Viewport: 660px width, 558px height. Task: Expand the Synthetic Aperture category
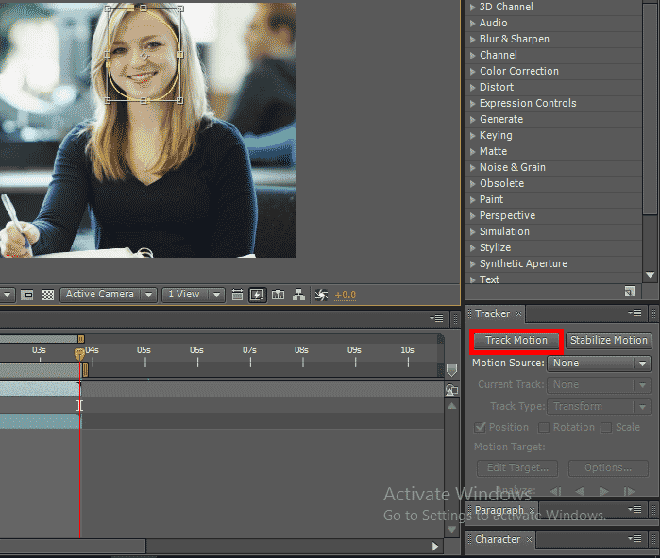coord(473,263)
